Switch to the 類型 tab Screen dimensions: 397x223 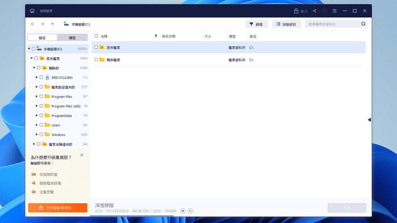pos(73,37)
